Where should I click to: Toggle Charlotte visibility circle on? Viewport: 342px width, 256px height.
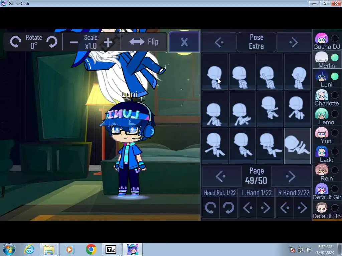335,95
